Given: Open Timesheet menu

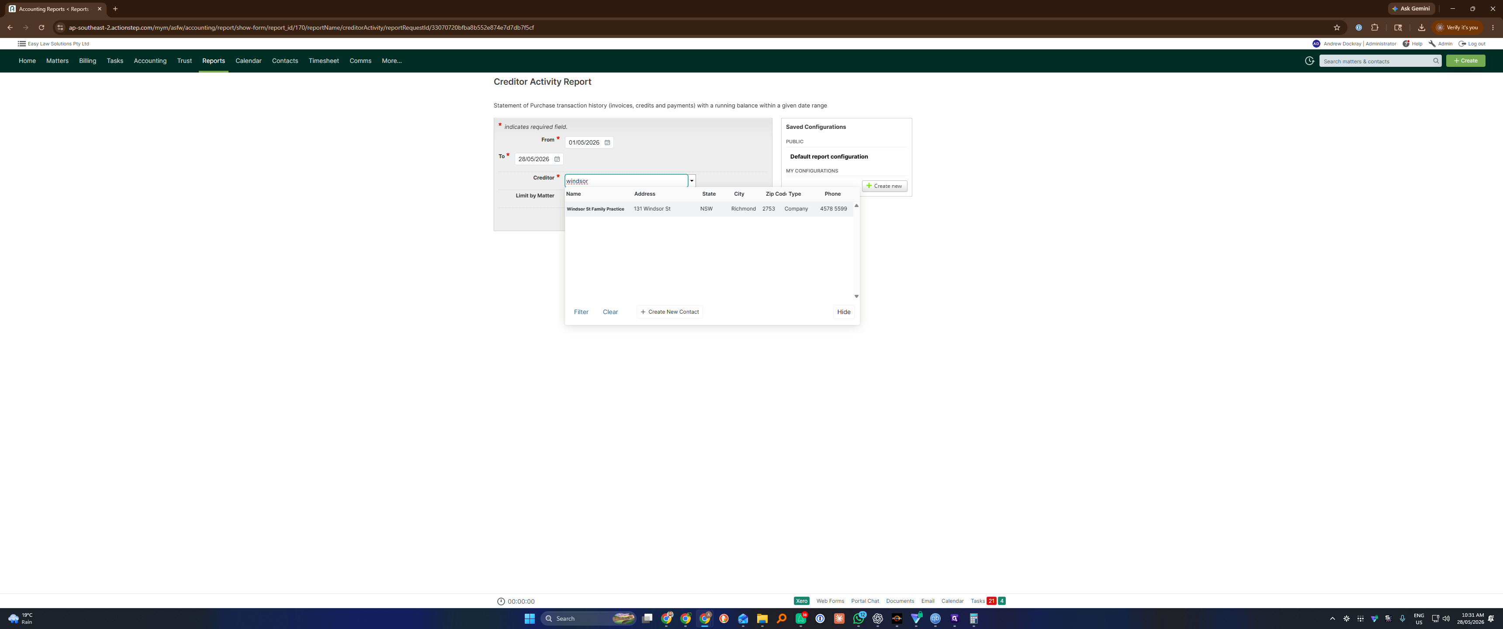Looking at the screenshot, I should (x=323, y=61).
